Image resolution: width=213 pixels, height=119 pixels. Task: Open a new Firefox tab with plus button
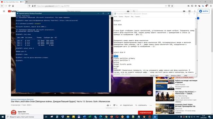pyautogui.click(x=27, y=2)
